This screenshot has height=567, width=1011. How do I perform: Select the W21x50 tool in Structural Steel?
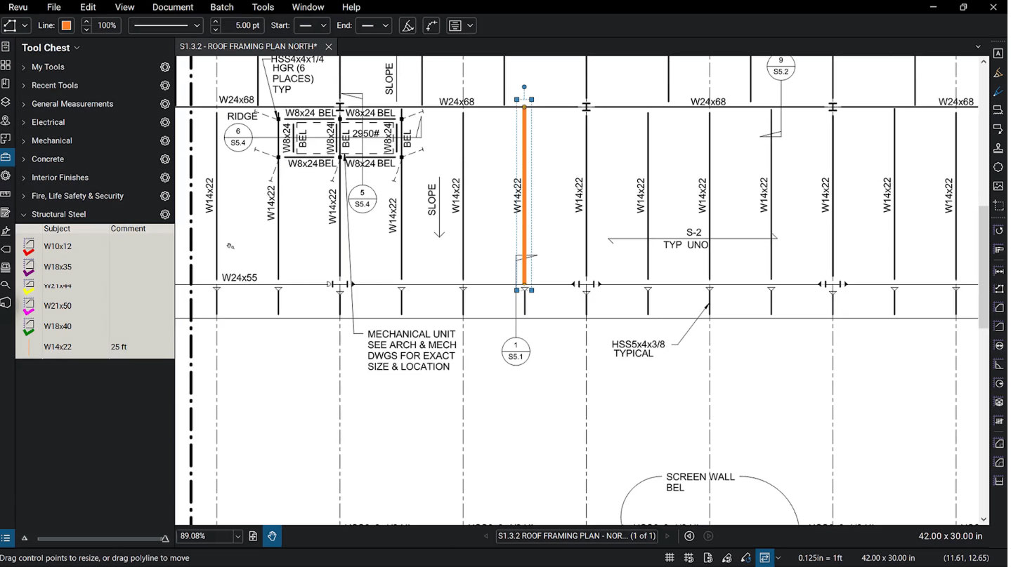point(95,306)
